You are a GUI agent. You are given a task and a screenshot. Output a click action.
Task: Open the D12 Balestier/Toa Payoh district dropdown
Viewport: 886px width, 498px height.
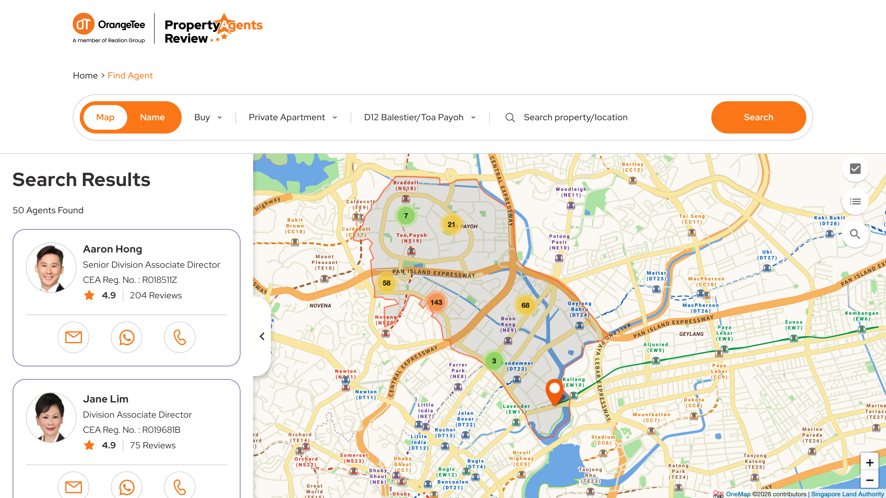click(x=420, y=117)
